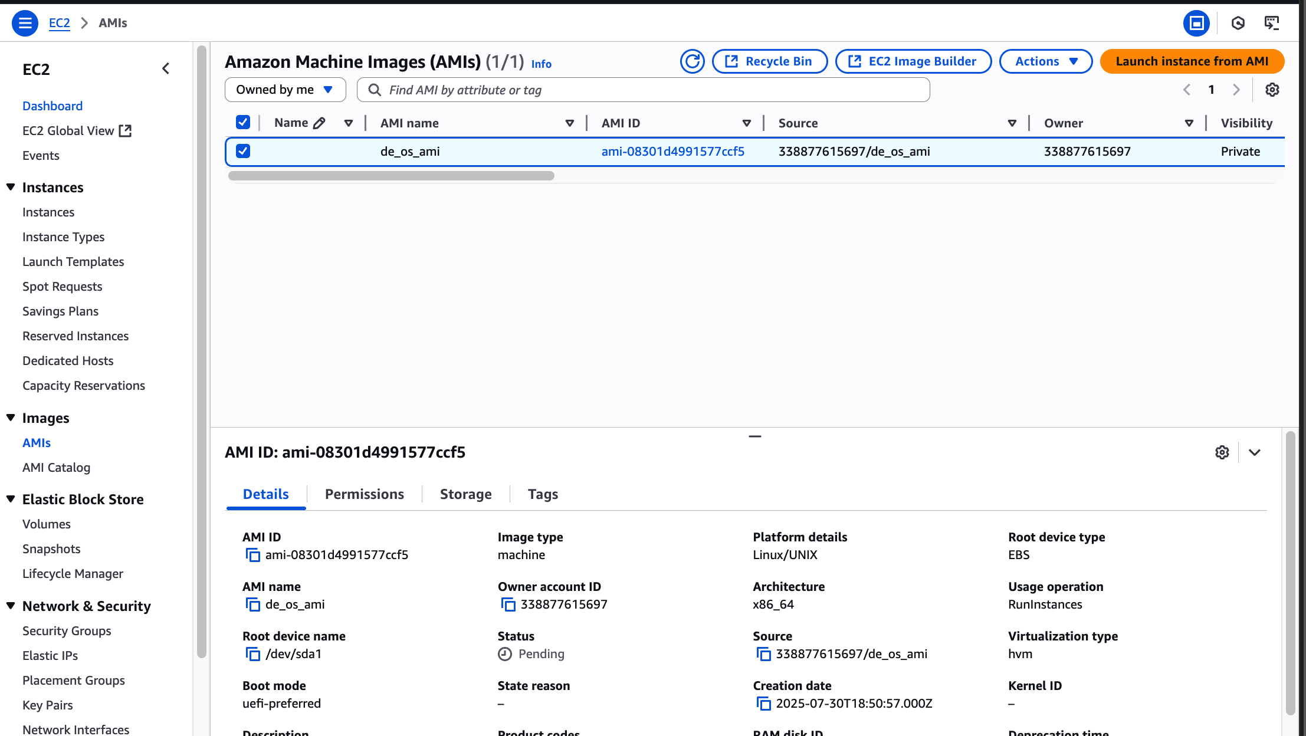Click the Name column edit pencil icon
The image size is (1306, 736).
(x=319, y=123)
